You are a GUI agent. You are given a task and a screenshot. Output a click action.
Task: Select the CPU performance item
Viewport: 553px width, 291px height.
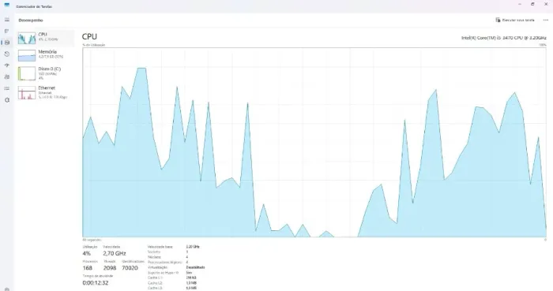tap(46, 38)
